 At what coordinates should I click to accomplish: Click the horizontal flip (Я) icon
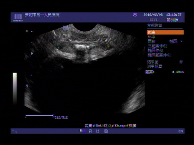pyautogui.click(x=90, y=131)
